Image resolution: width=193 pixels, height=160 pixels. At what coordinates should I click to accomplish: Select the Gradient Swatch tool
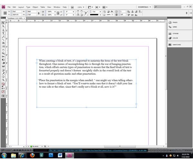click(x=3, y=63)
